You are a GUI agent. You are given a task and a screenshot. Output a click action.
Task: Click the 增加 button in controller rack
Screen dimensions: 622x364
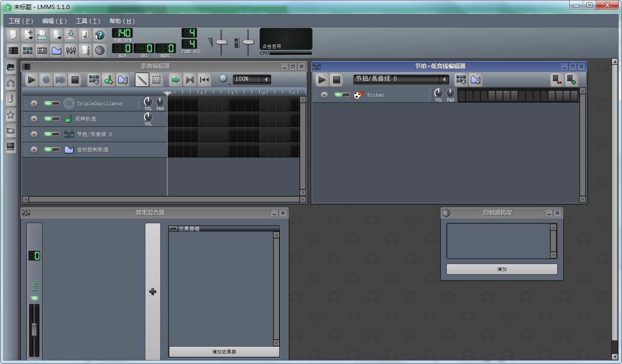coord(502,269)
